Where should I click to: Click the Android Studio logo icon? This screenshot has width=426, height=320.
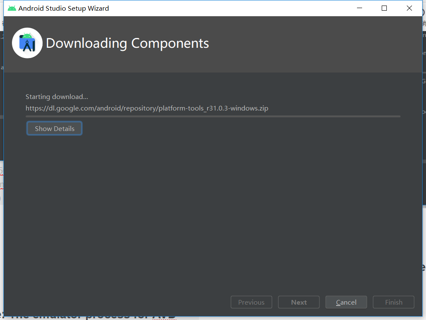[27, 43]
